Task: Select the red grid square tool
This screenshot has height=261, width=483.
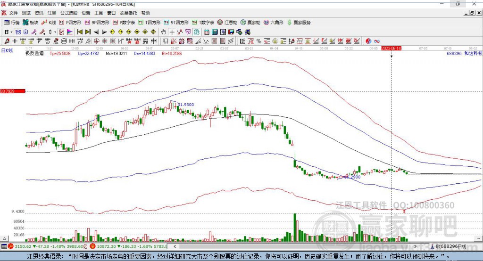Action: coord(215,41)
